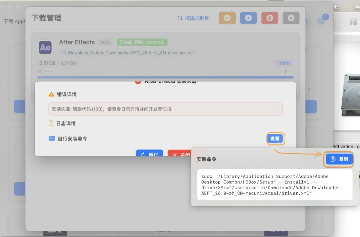Click the grid view icon in Finder window

354,22
